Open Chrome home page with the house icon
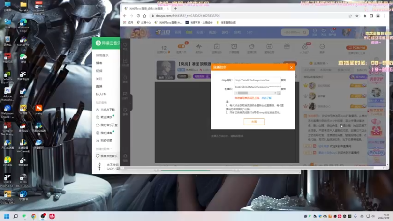This screenshot has width=393, height=221. [144, 16]
